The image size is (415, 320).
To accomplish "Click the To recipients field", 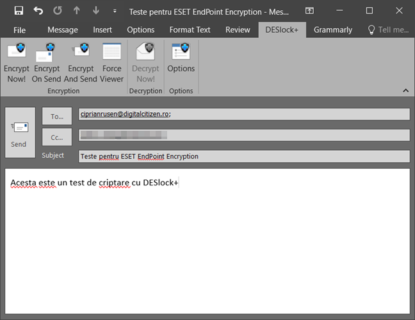I will pyautogui.click(x=244, y=114).
